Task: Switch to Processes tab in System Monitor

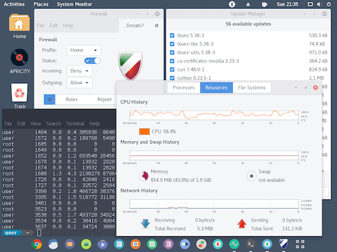Action: 184,88
